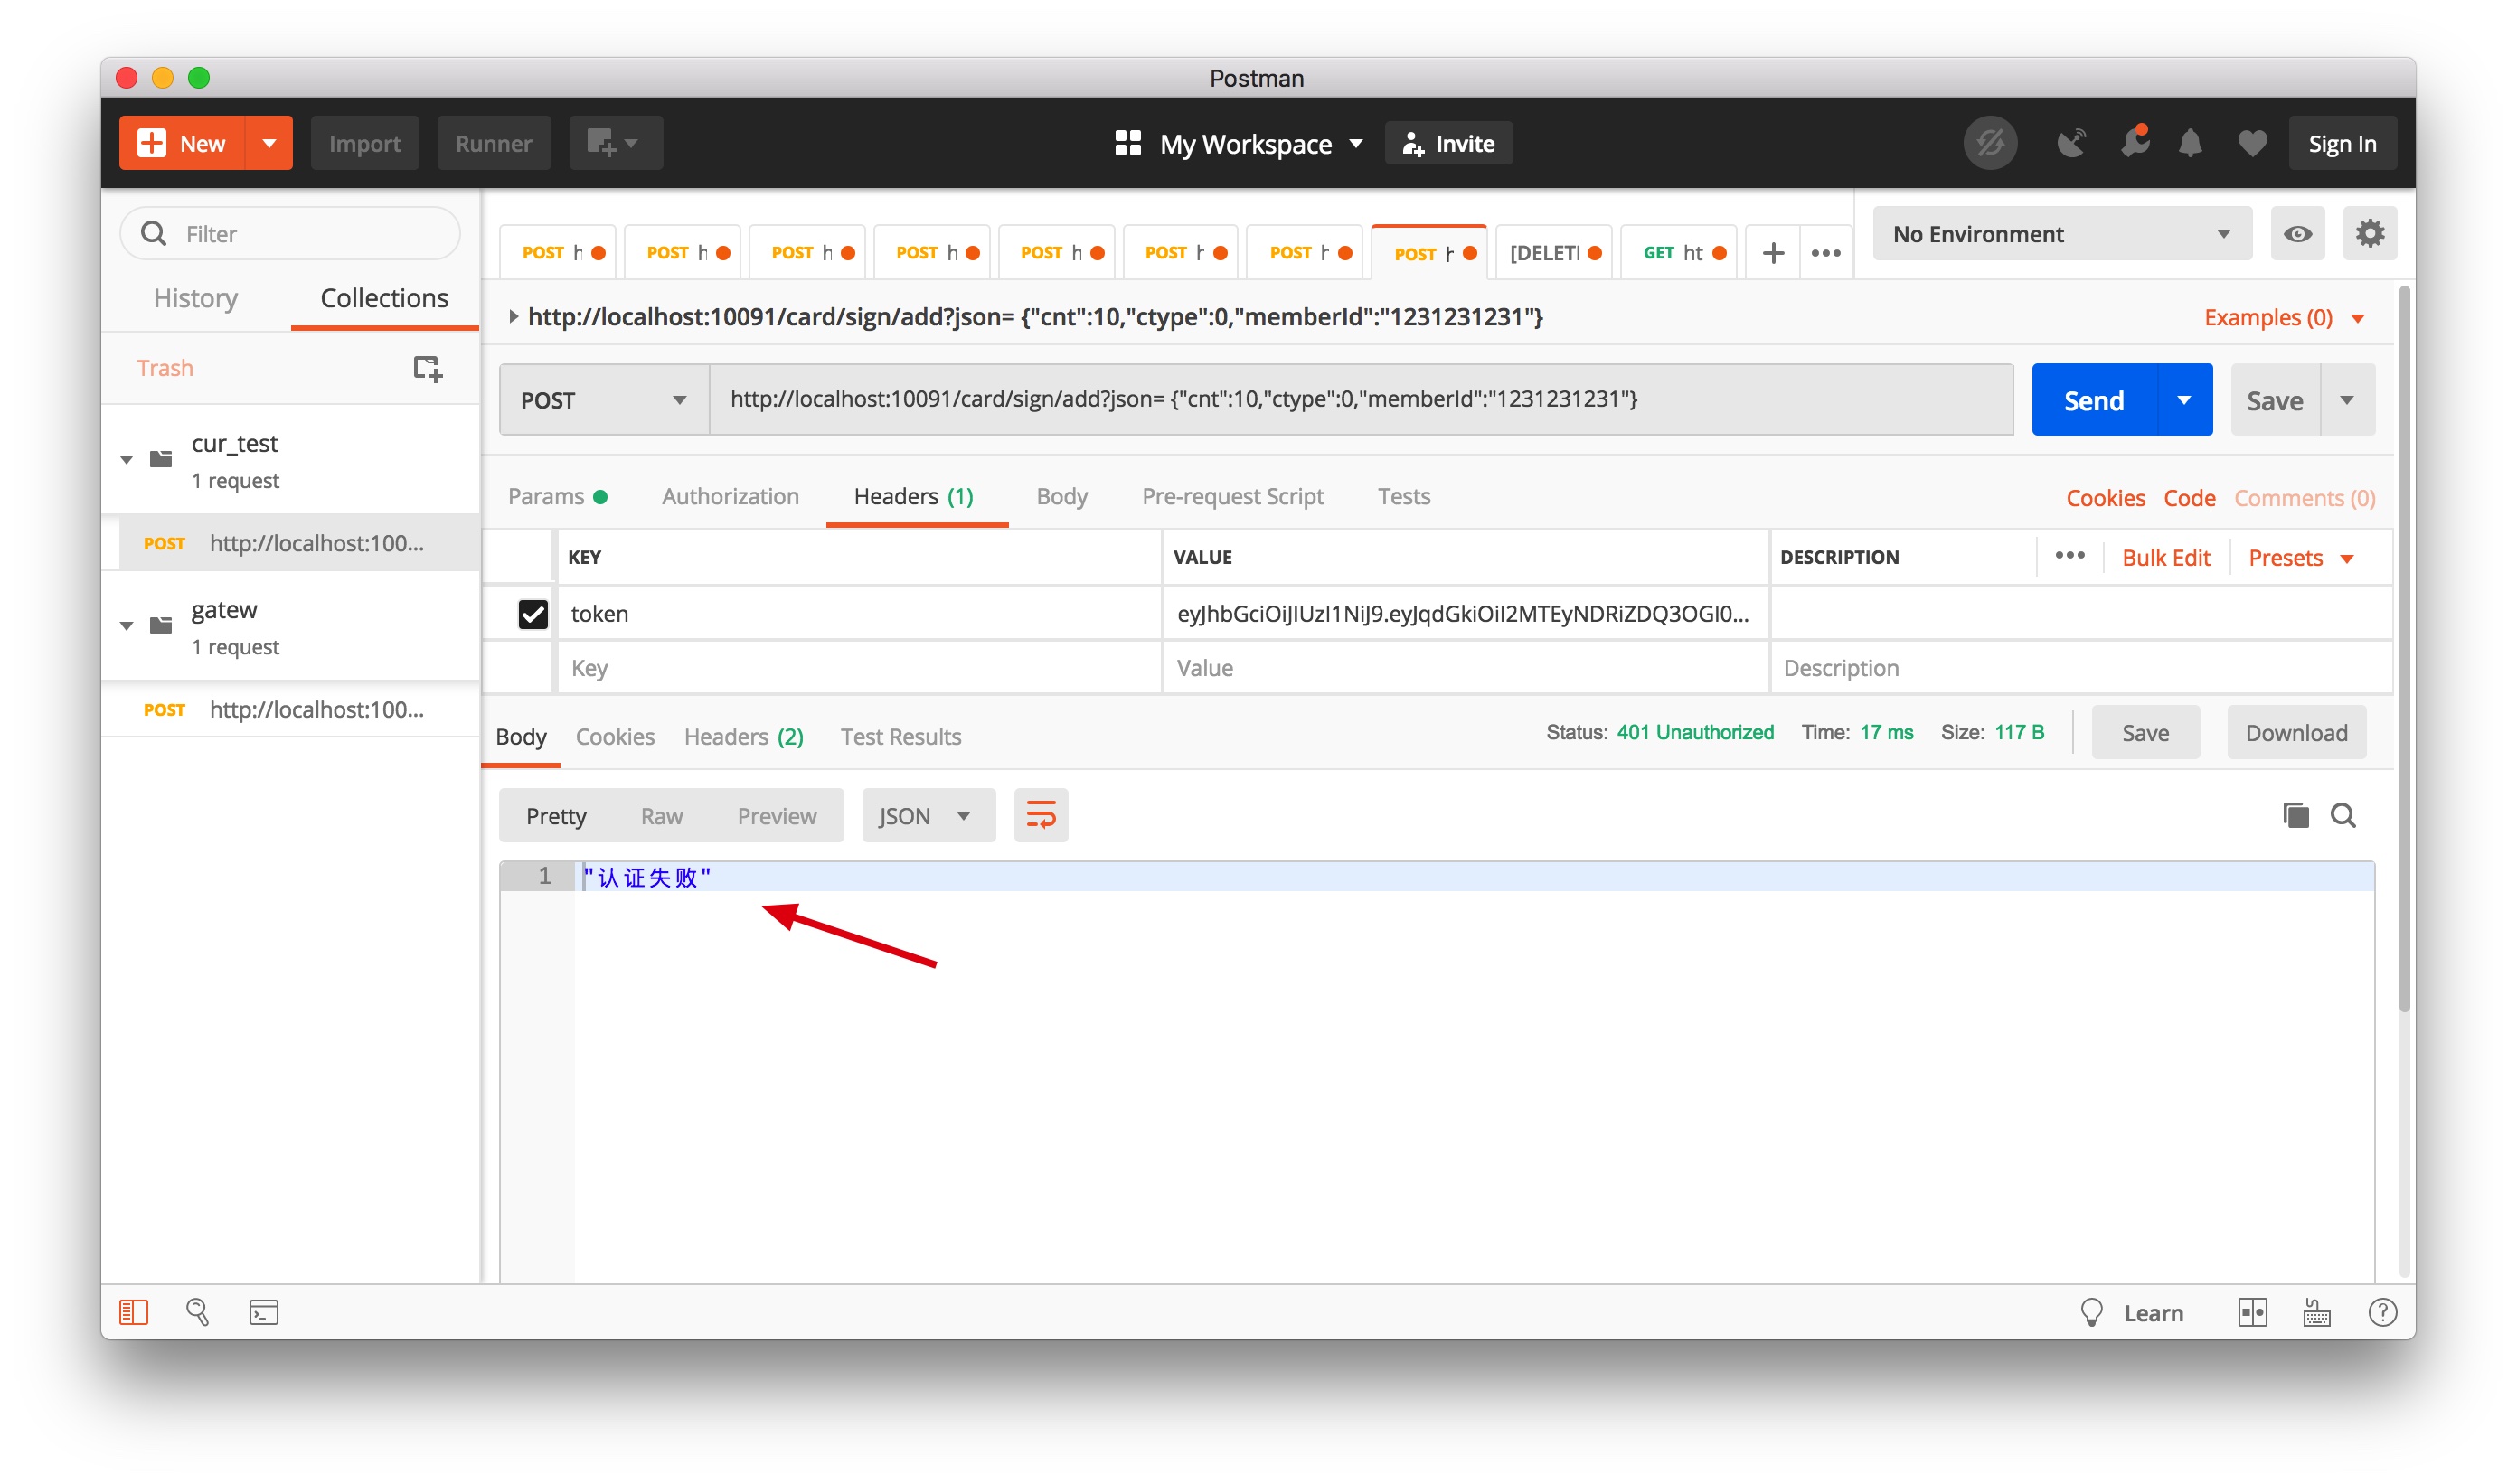The width and height of the screenshot is (2517, 1484).
Task: Open the POST method dropdown
Action: [x=603, y=400]
